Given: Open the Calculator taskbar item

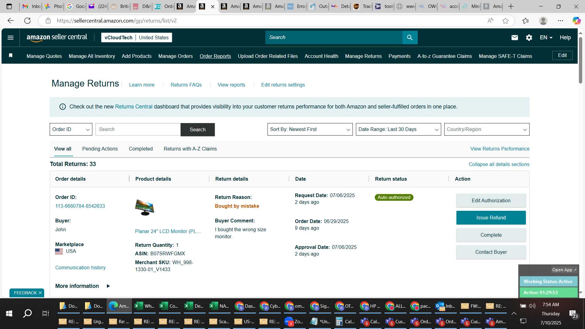Looking at the screenshot, I should pyautogui.click(x=345, y=321).
